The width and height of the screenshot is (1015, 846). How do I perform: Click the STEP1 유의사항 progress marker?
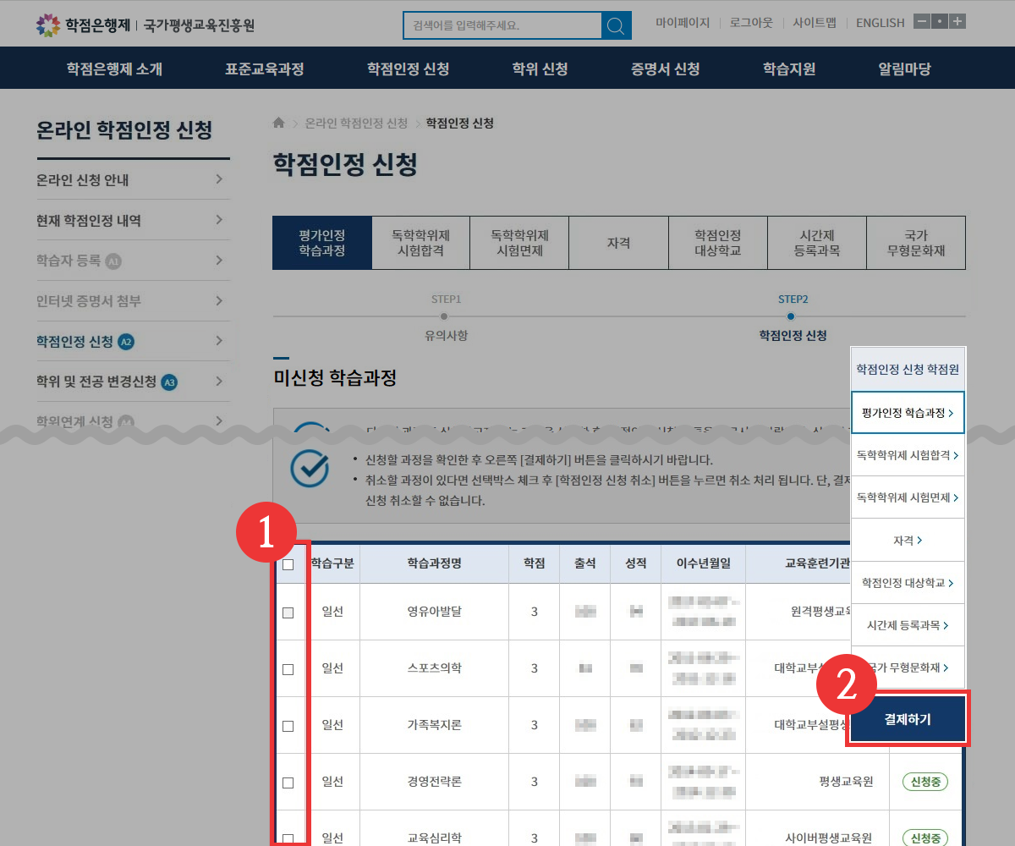pyautogui.click(x=445, y=316)
